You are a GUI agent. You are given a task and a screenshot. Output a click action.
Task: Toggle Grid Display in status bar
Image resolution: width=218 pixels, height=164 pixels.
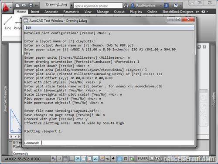(65, 159)
